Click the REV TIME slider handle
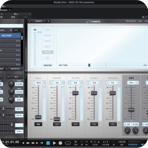Screen dimensions: 148x148 (x=89, y=65)
